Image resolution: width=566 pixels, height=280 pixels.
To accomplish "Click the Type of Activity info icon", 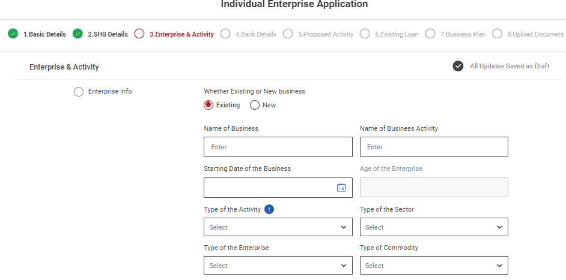I will 269,209.
